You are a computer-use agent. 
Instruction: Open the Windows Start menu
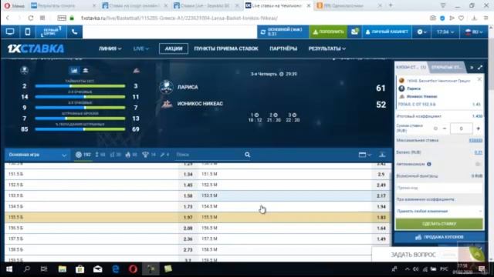click(9, 269)
